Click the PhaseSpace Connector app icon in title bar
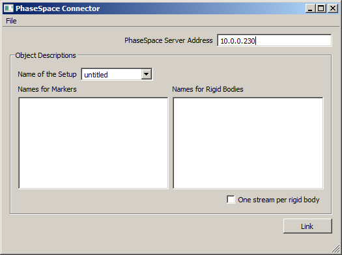Viewport: 342px width, 255px height. tap(8, 8)
